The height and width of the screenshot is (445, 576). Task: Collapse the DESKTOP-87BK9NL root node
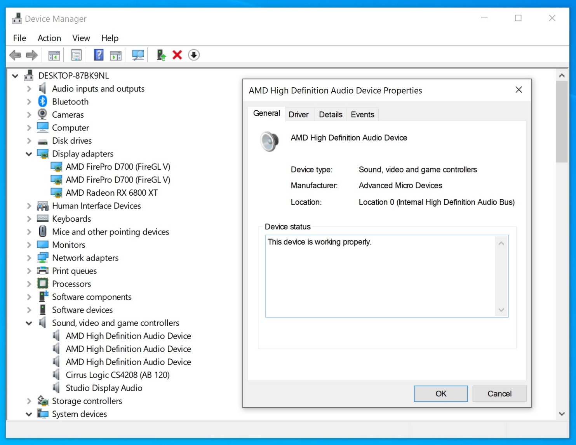[15, 76]
